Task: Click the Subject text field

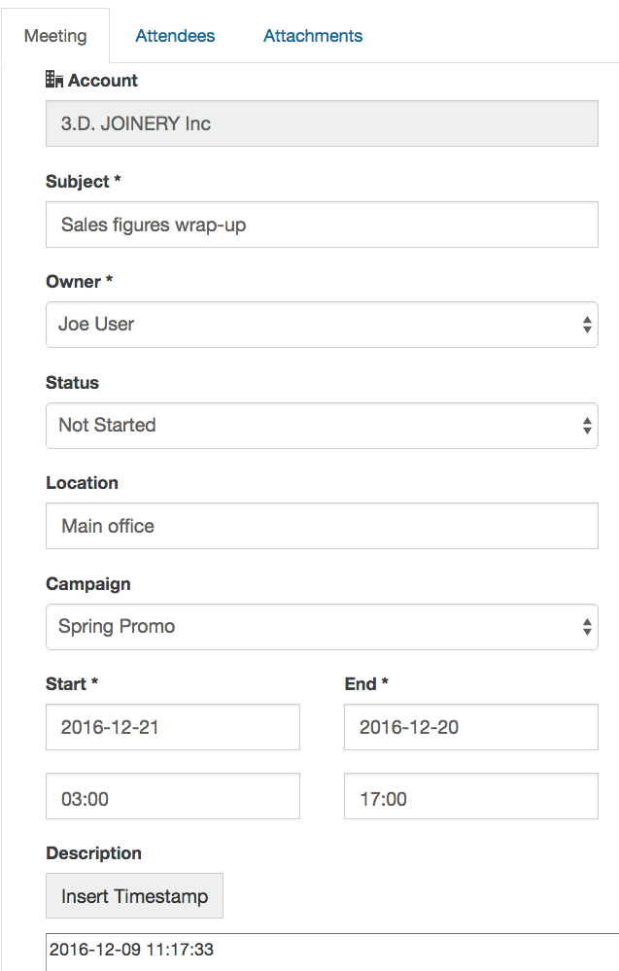Action: (322, 225)
